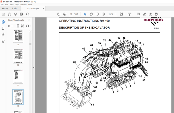Viewport: 174px width, 113px height.
Task: Select page 37 thumbnail
Action: [18, 77]
